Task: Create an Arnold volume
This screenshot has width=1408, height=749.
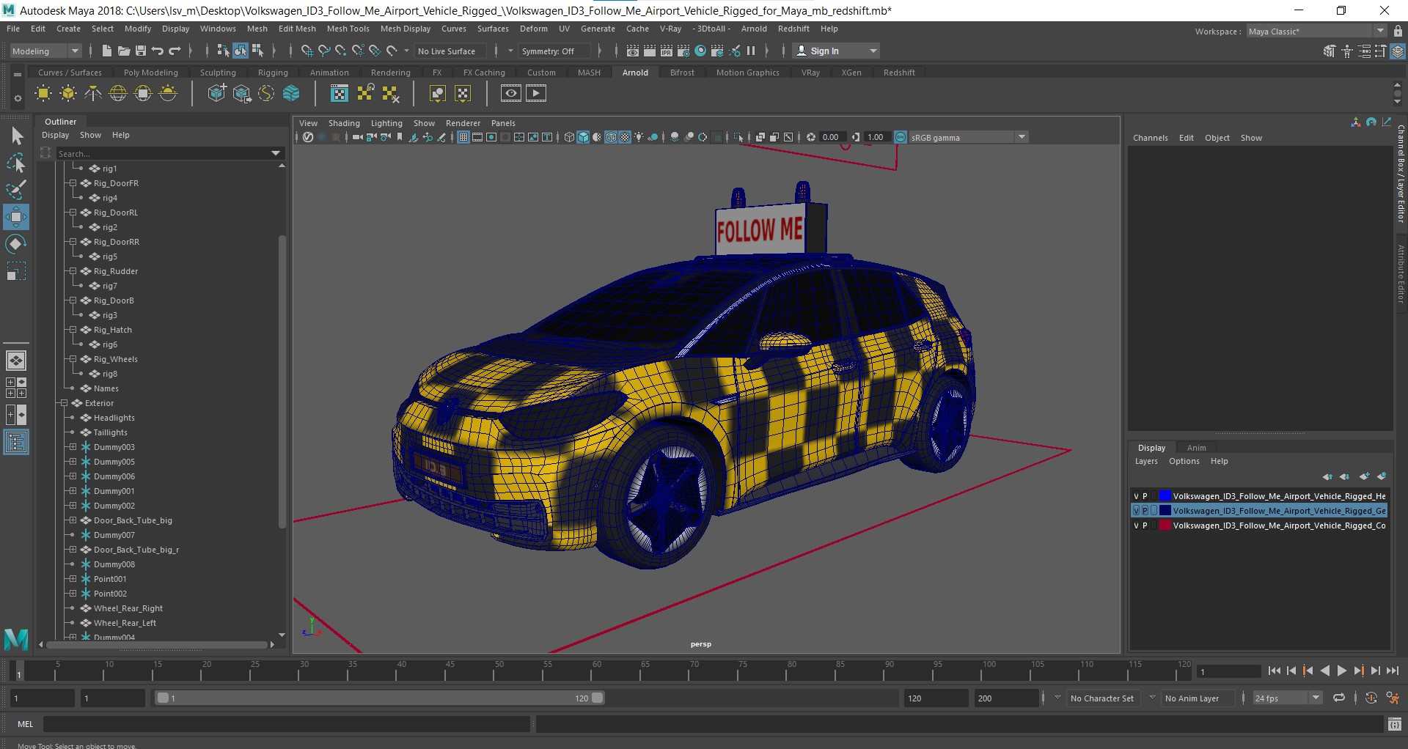Action: 291,93
